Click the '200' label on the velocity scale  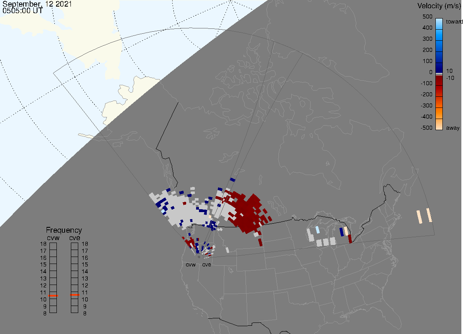pos(427,50)
